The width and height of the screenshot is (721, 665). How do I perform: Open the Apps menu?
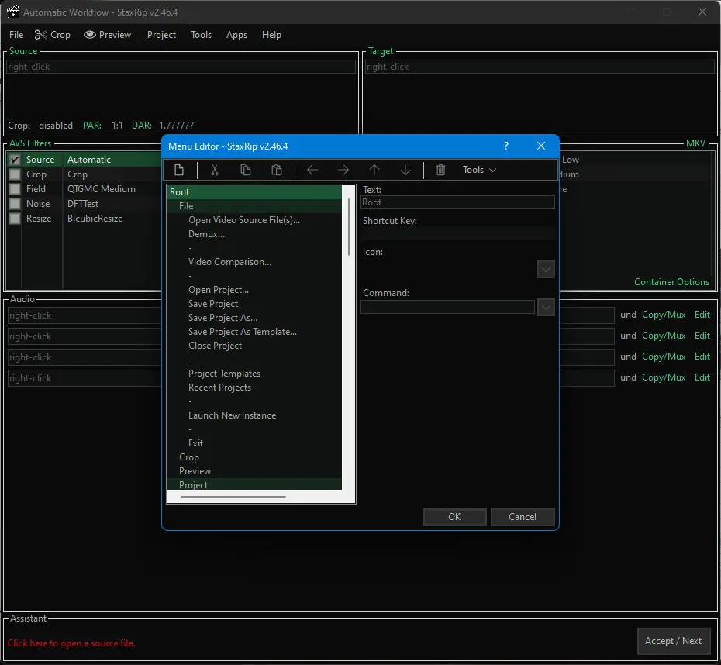(x=236, y=35)
